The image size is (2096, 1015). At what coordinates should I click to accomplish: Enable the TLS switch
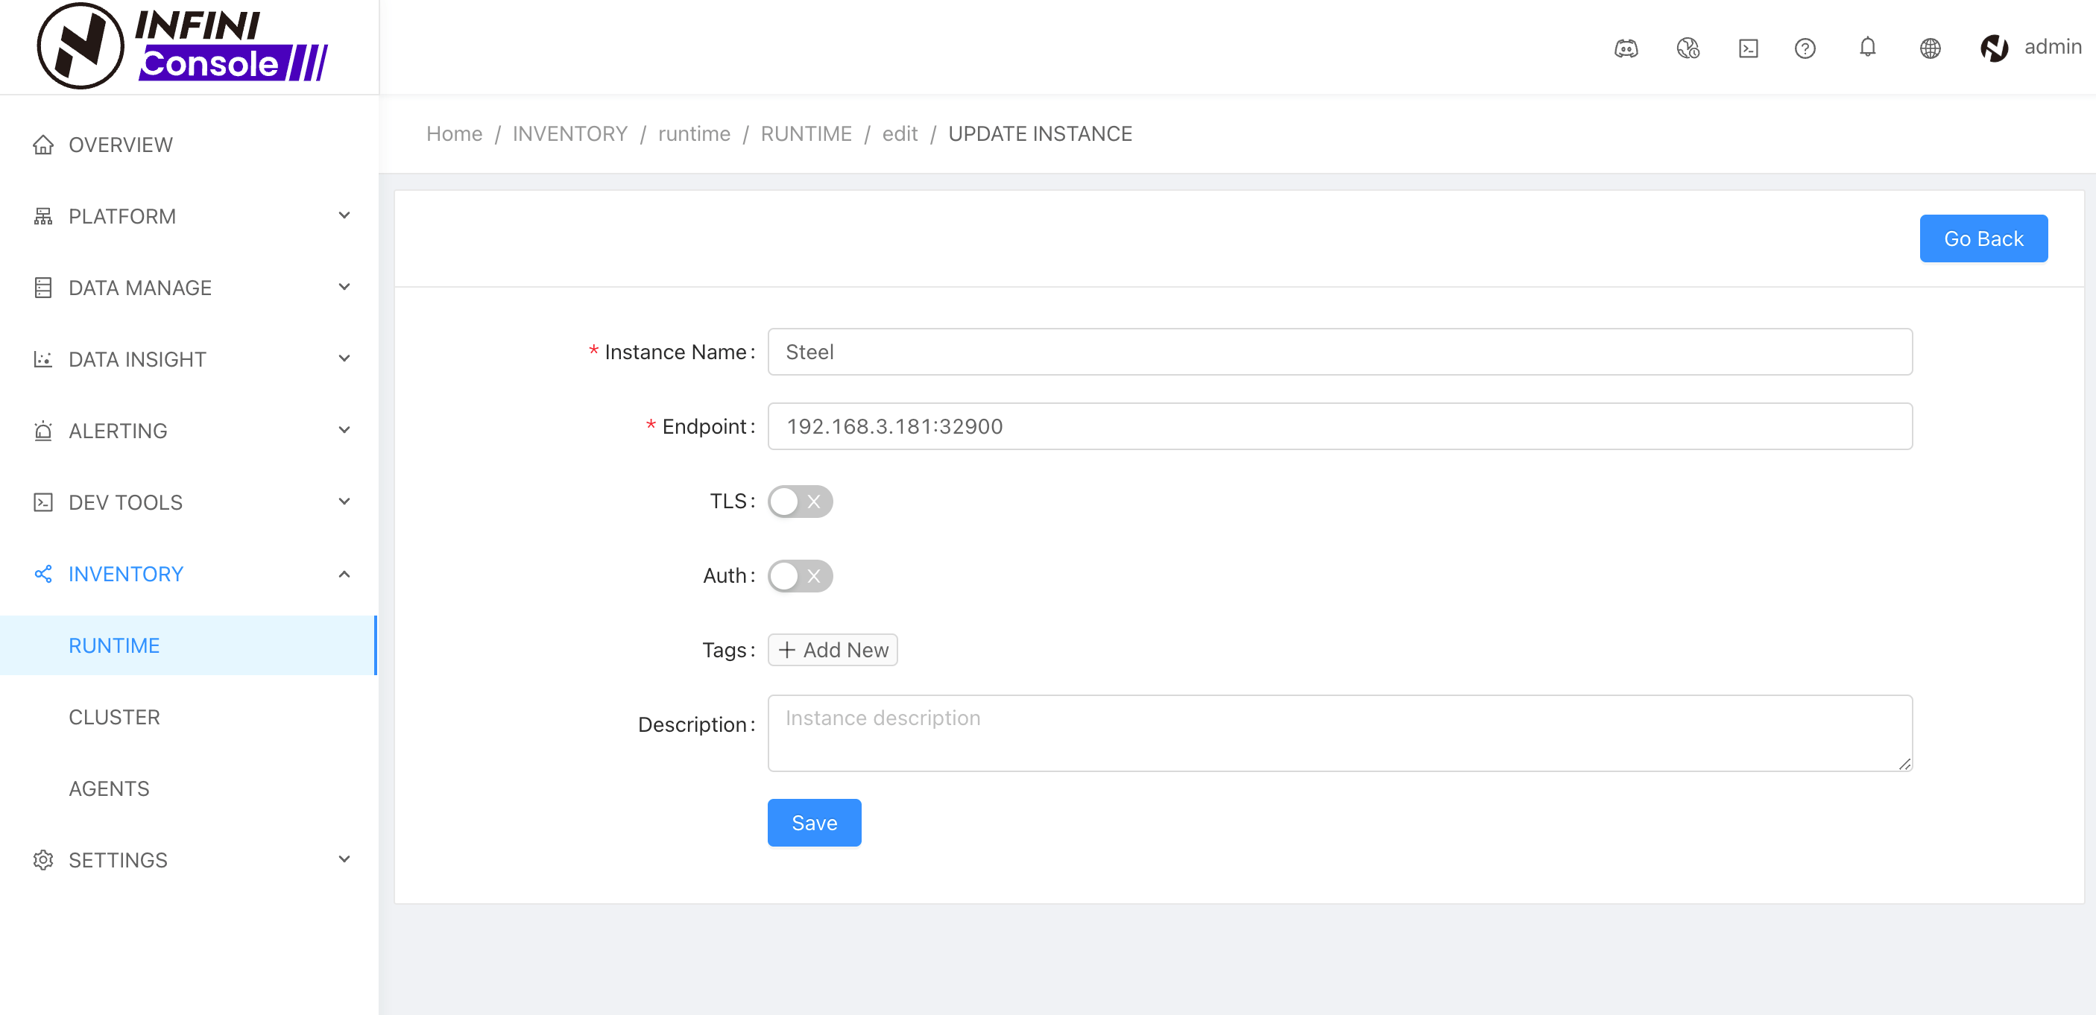[x=800, y=501]
